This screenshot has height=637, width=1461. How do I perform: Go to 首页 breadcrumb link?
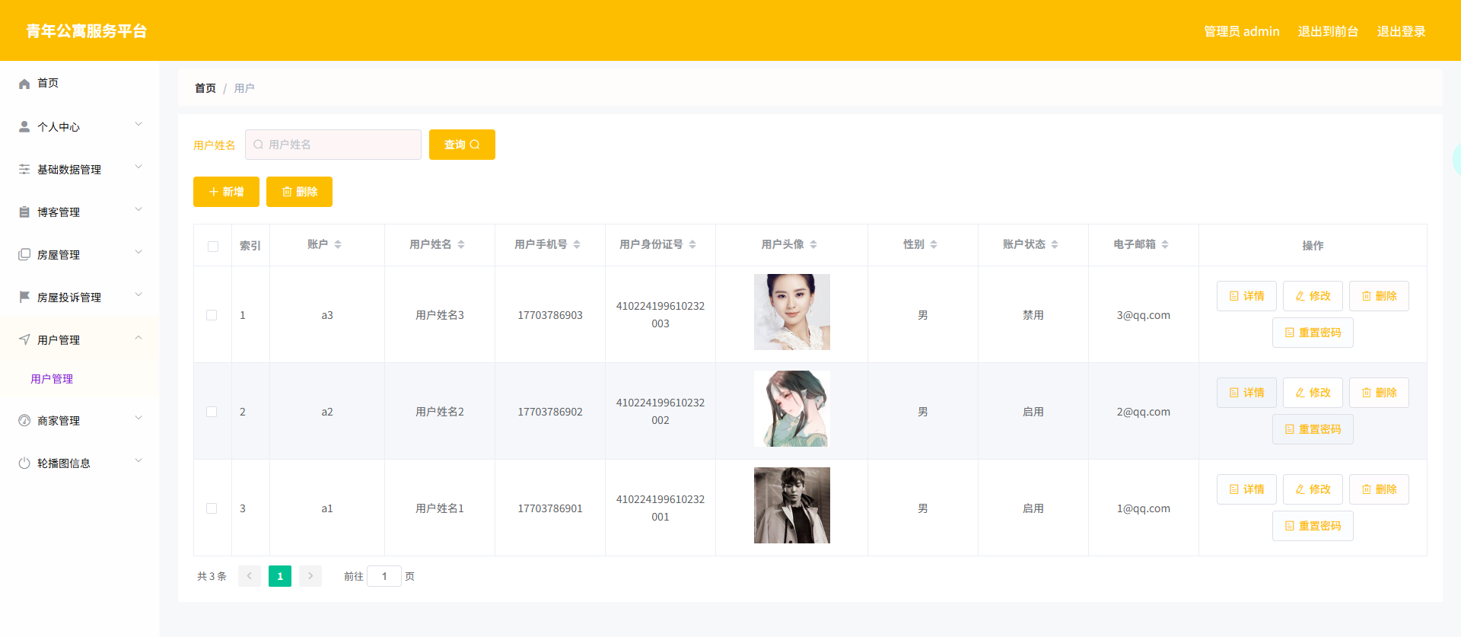point(205,88)
